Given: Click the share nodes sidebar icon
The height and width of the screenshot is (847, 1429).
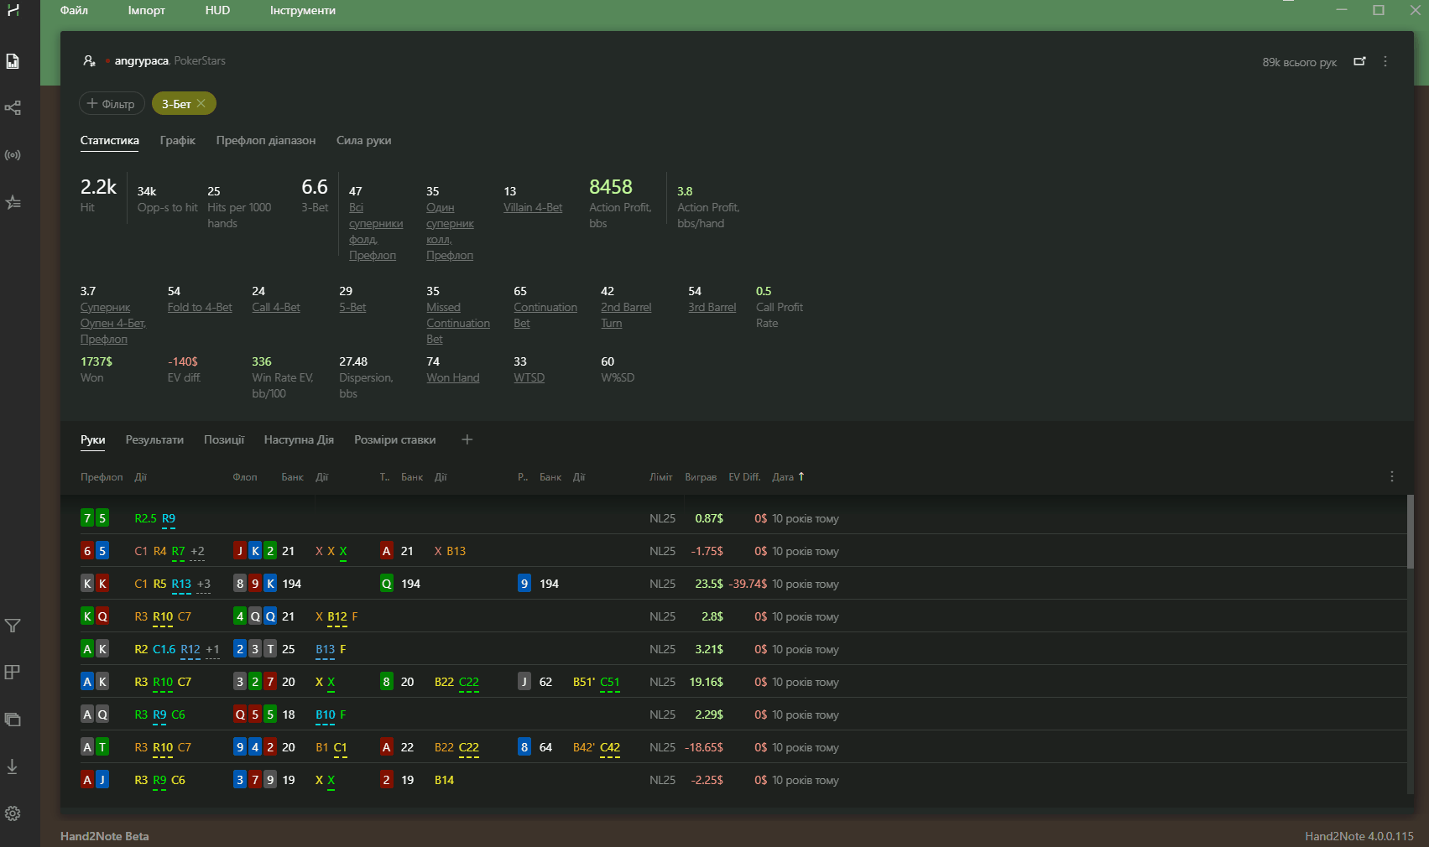Looking at the screenshot, I should [13, 108].
